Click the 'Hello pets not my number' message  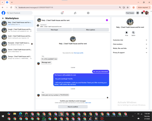click(55, 95)
